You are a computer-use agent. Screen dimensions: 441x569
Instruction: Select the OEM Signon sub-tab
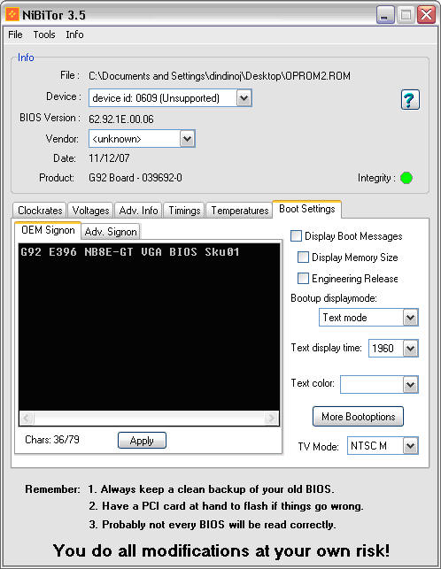(x=48, y=230)
